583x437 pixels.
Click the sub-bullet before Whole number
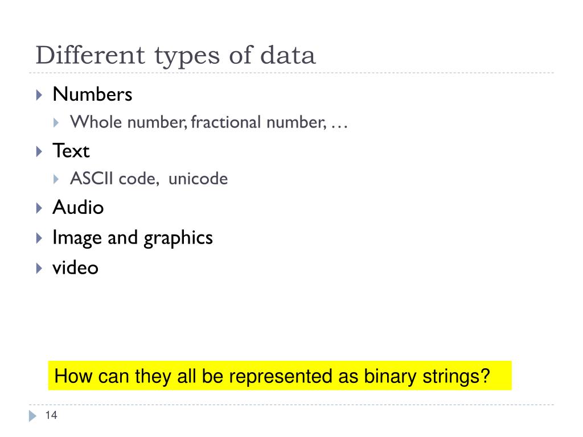(56, 123)
